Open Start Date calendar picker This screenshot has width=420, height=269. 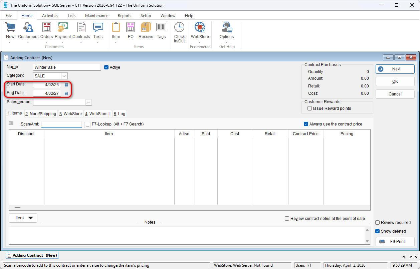coord(66,85)
